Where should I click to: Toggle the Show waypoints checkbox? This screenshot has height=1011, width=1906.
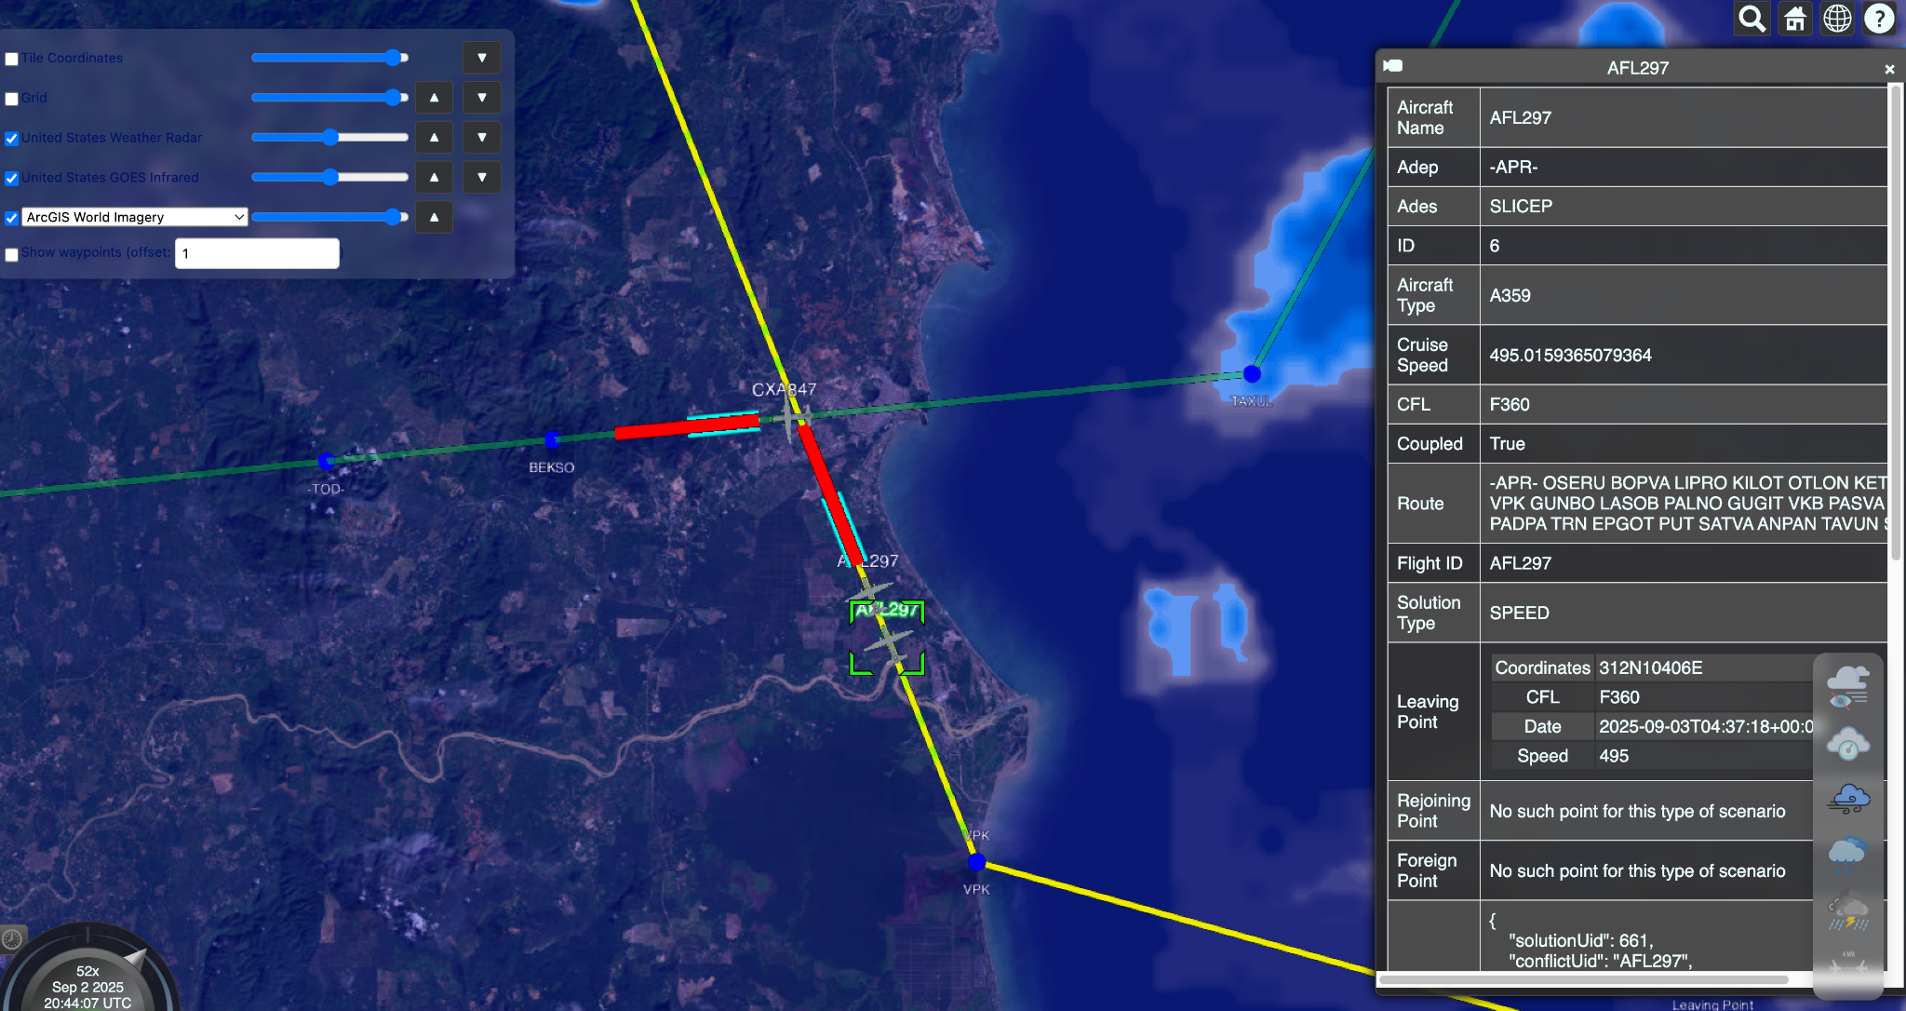pyautogui.click(x=12, y=254)
